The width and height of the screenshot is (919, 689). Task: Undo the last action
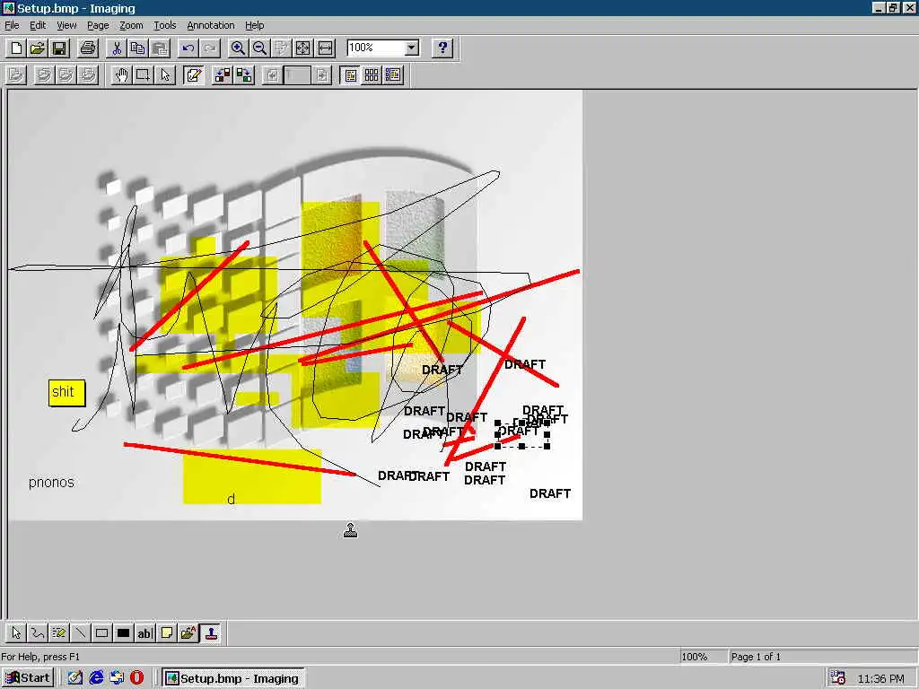[x=188, y=48]
